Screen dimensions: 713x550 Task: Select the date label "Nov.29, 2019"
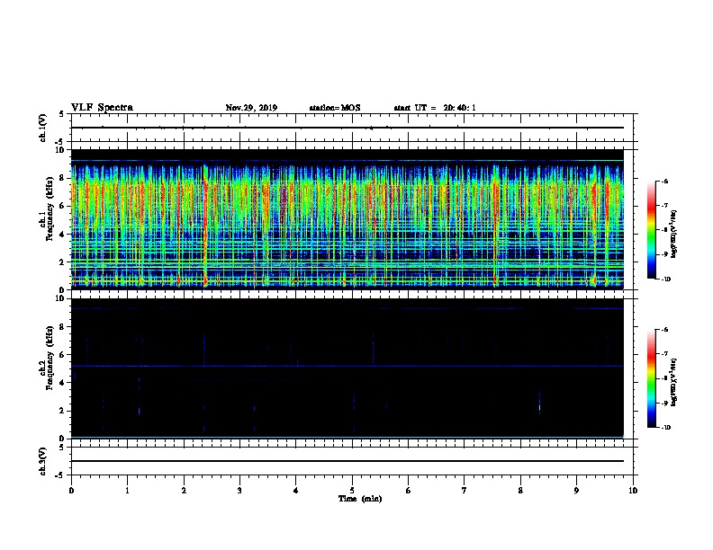pyautogui.click(x=251, y=108)
